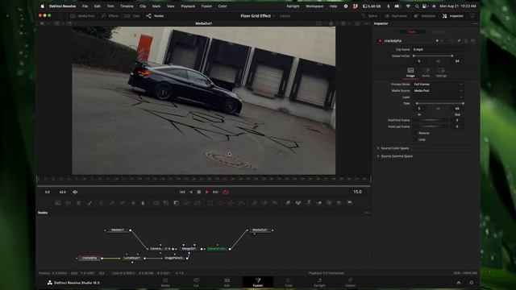Open the File menu

click(x=85, y=6)
